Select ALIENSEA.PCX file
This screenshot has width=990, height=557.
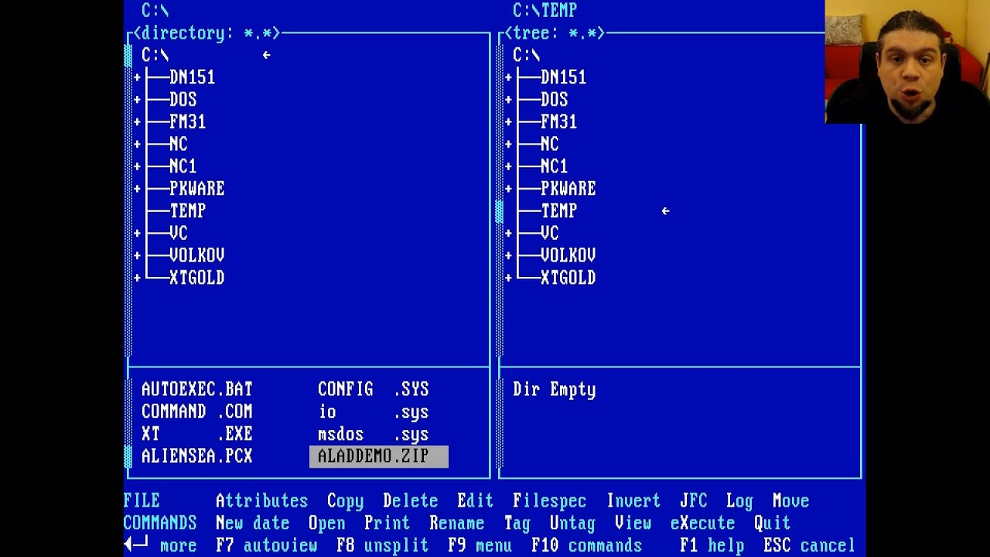(196, 456)
